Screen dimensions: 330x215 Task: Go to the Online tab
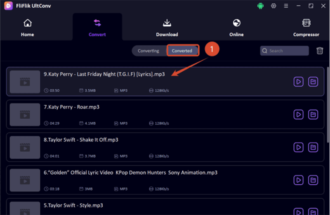tap(236, 28)
